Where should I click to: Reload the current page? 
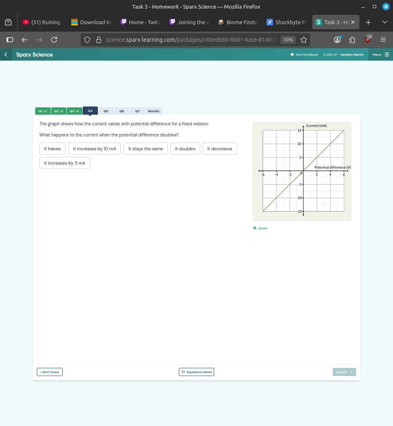54,40
